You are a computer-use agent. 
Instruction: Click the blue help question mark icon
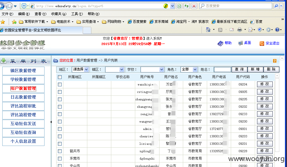pyautogui.click(x=277, y=30)
